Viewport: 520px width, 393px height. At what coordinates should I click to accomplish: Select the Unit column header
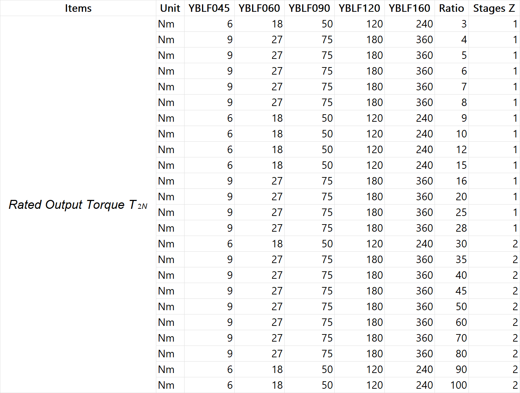pos(170,8)
